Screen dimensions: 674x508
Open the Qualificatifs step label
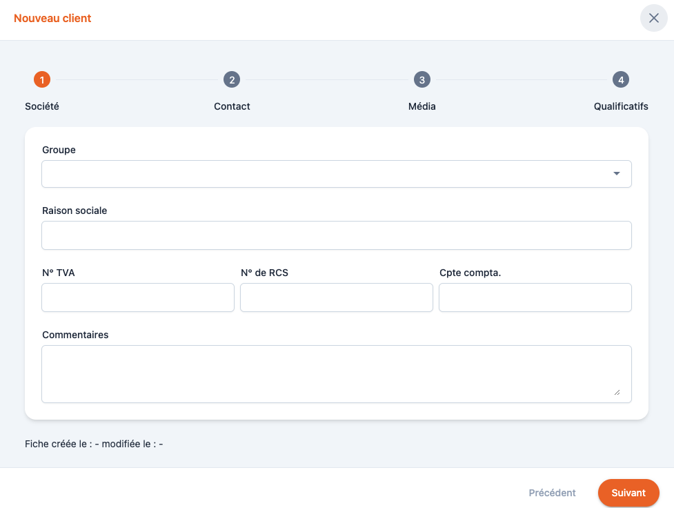click(620, 106)
